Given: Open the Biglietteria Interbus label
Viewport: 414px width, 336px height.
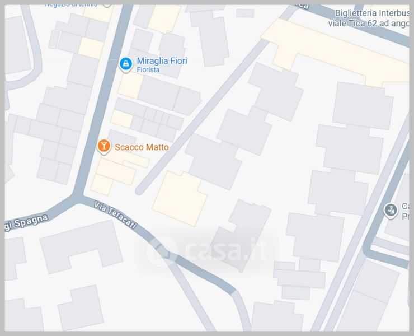Looking at the screenshot, I should [371, 13].
